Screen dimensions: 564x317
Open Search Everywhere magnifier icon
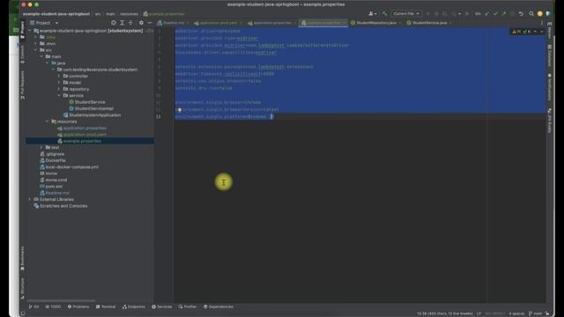[x=531, y=14]
